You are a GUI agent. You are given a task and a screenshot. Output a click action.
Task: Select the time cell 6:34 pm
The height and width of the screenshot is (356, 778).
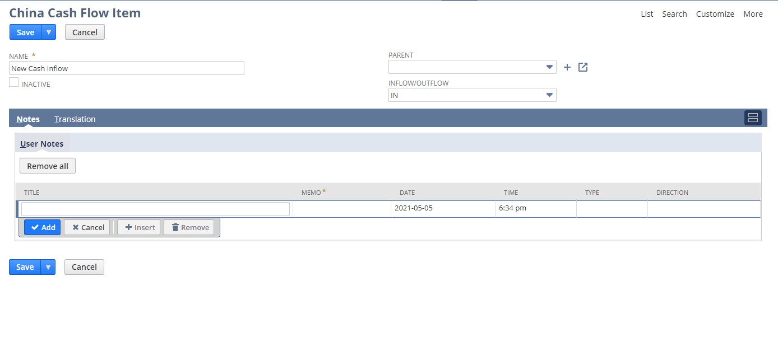coord(535,209)
